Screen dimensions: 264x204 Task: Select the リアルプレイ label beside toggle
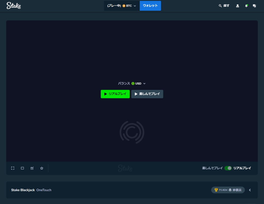(x=242, y=168)
